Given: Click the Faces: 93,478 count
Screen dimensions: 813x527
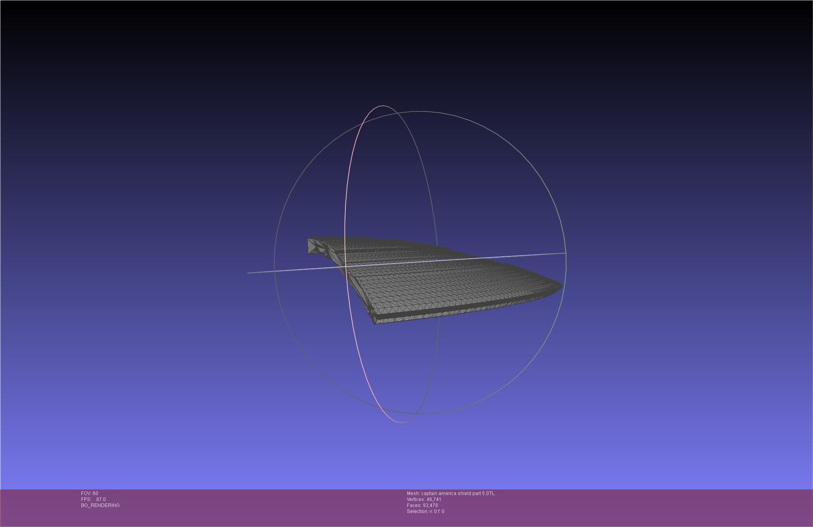Looking at the screenshot, I should [422, 505].
